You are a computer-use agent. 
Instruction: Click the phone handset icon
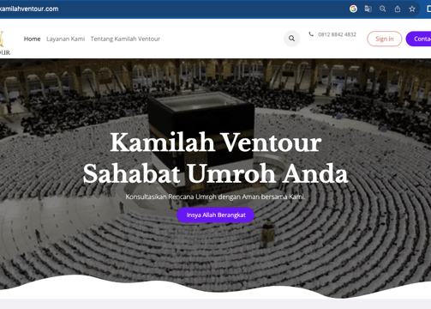click(x=311, y=34)
